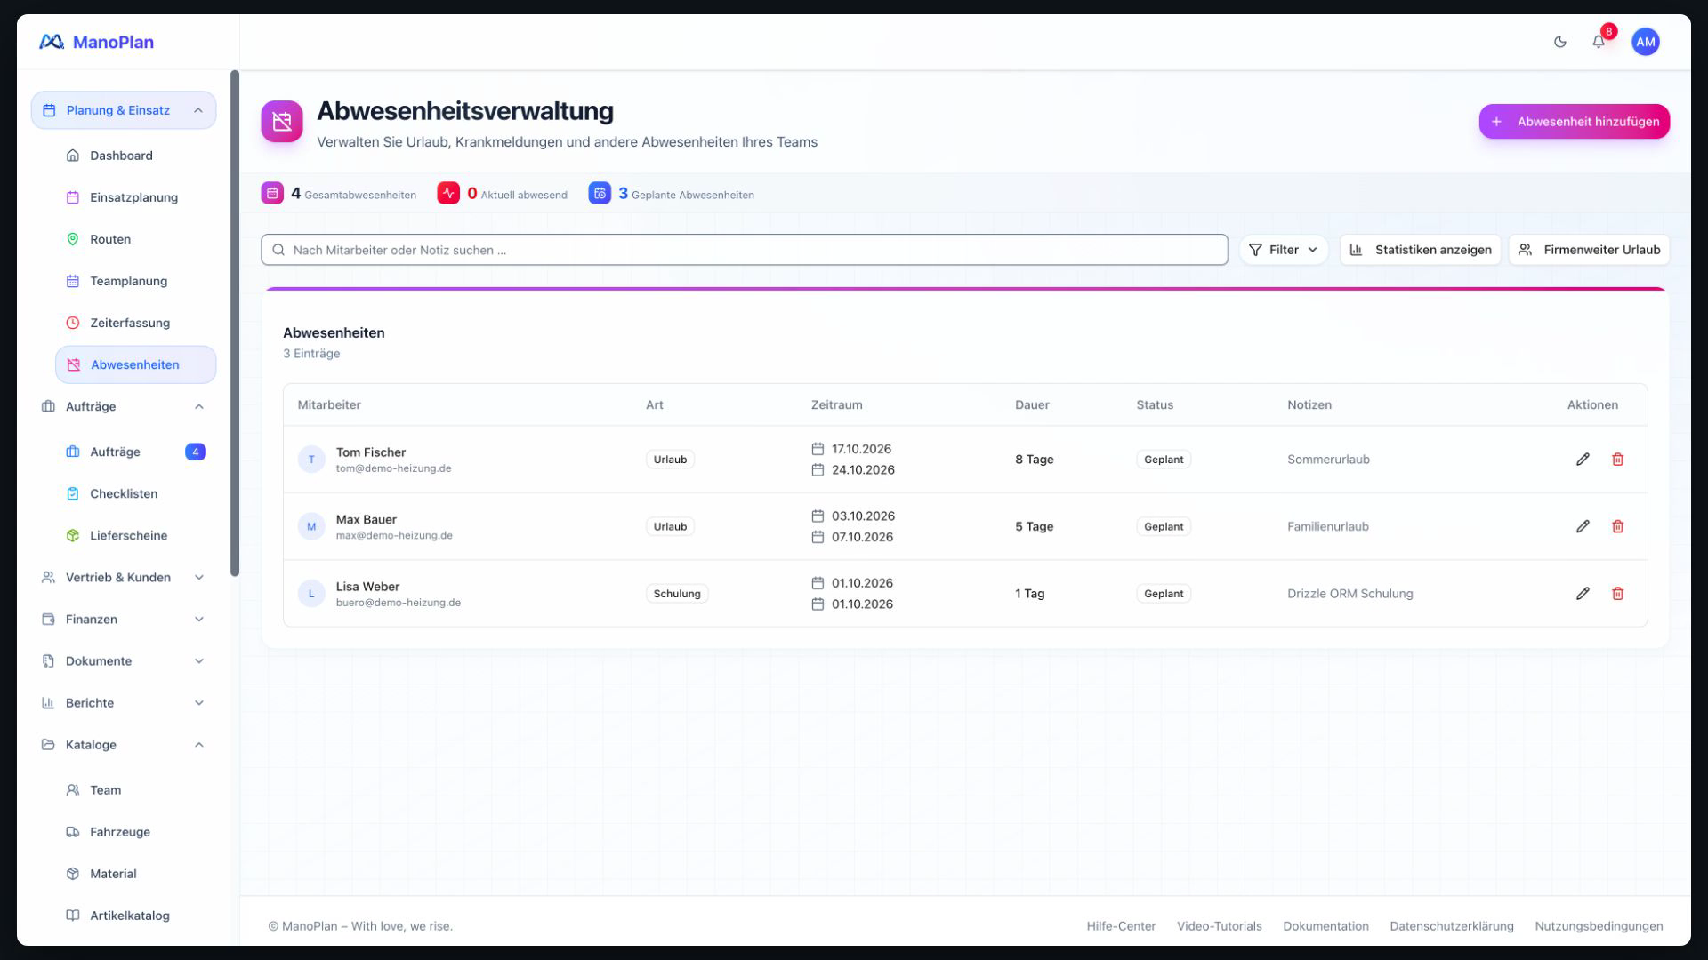Open Routen in sidebar
The image size is (1708, 960).
click(x=135, y=239)
